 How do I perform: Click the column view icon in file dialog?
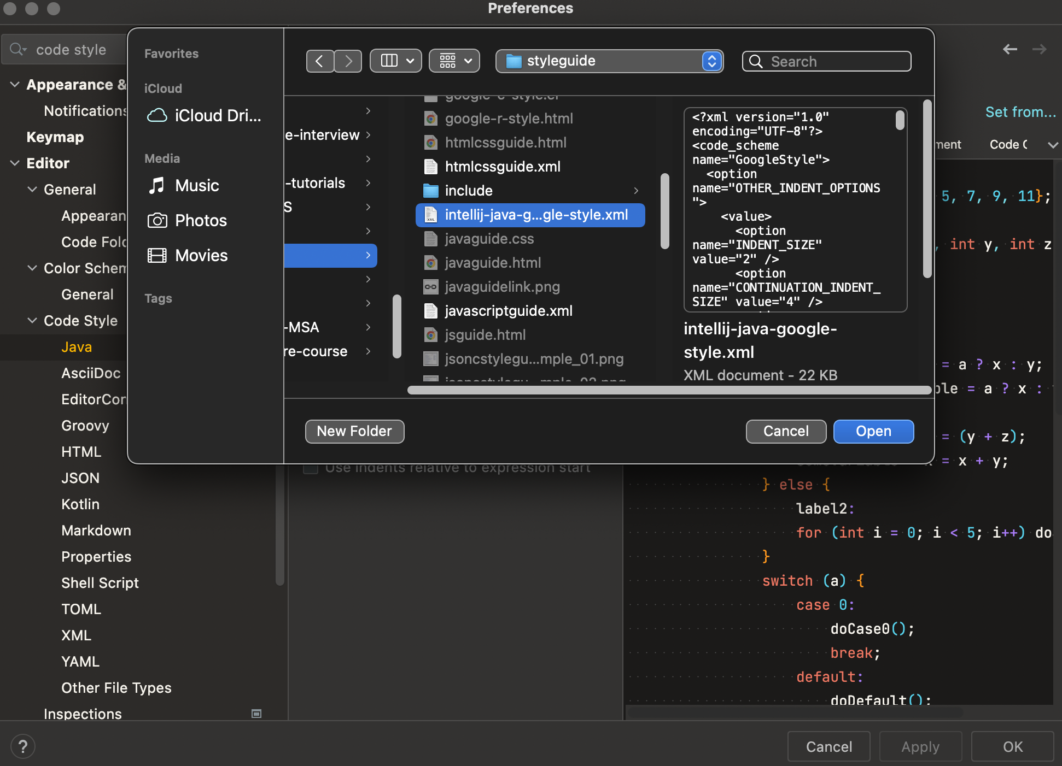coord(389,61)
